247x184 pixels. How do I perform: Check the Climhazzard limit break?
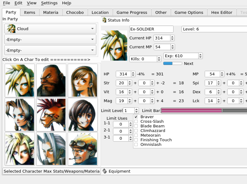point(136,130)
